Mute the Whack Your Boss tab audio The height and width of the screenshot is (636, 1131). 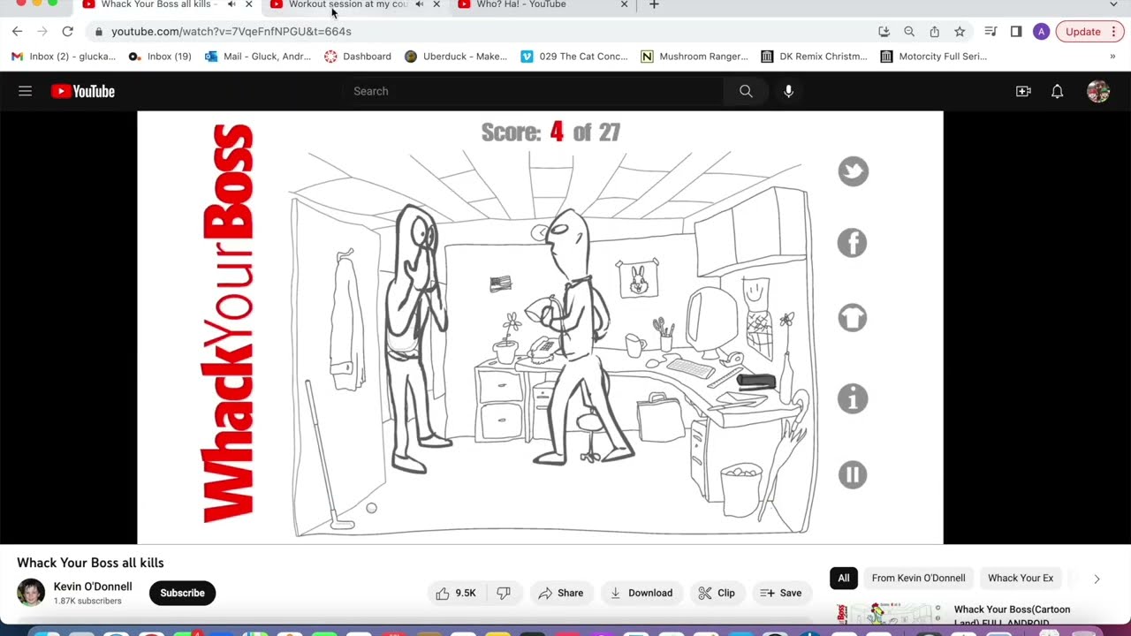point(232,4)
